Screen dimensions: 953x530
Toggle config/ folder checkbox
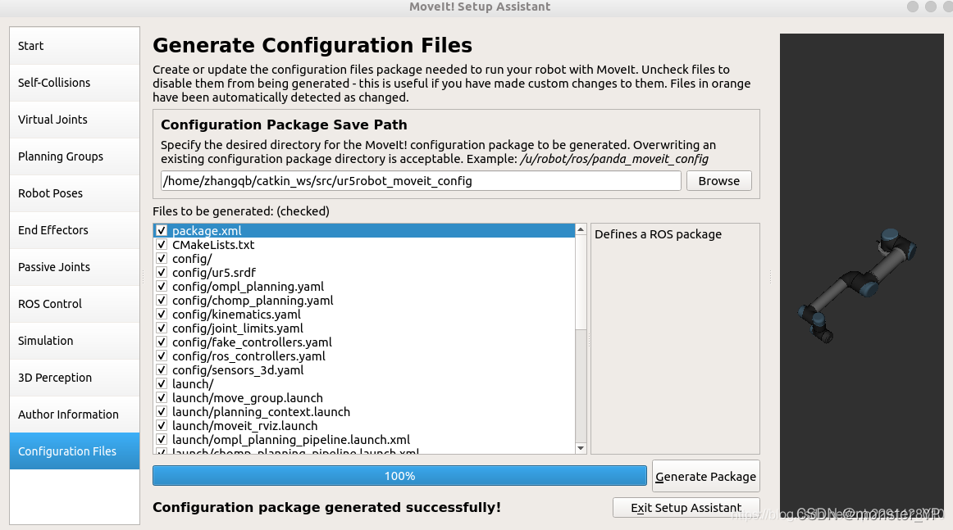tap(162, 259)
